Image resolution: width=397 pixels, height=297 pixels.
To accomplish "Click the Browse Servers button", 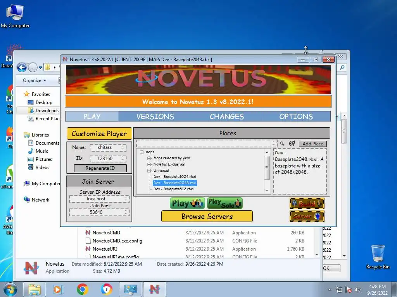I will (207, 217).
